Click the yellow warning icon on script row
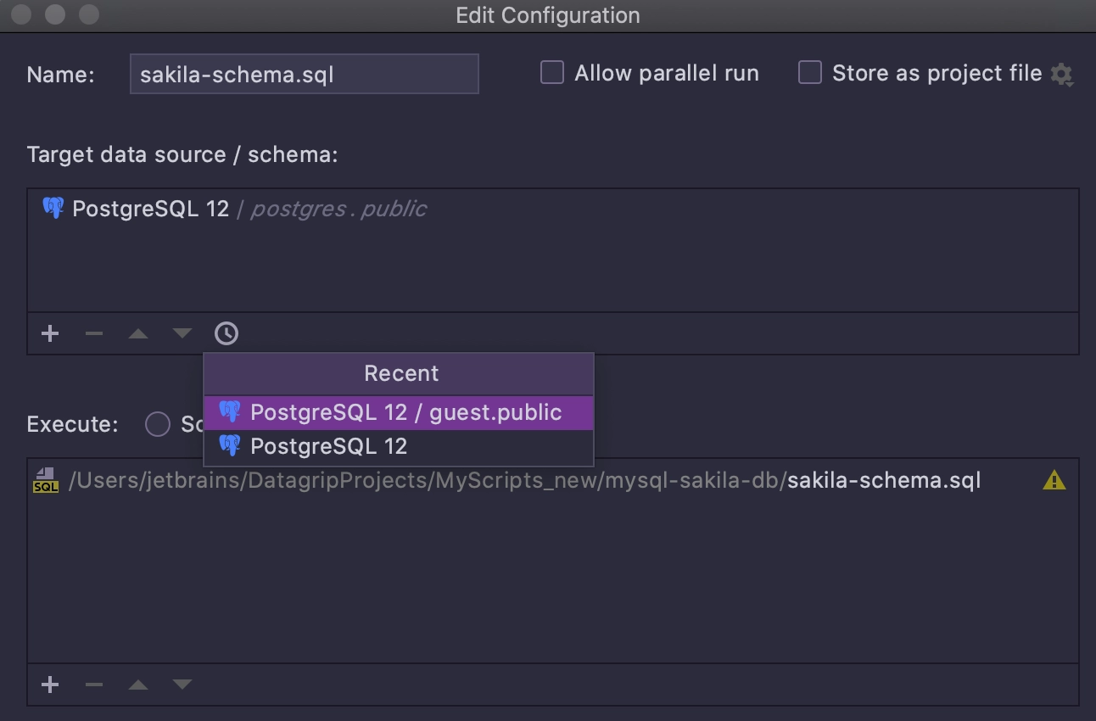1096x721 pixels. pos(1054,481)
